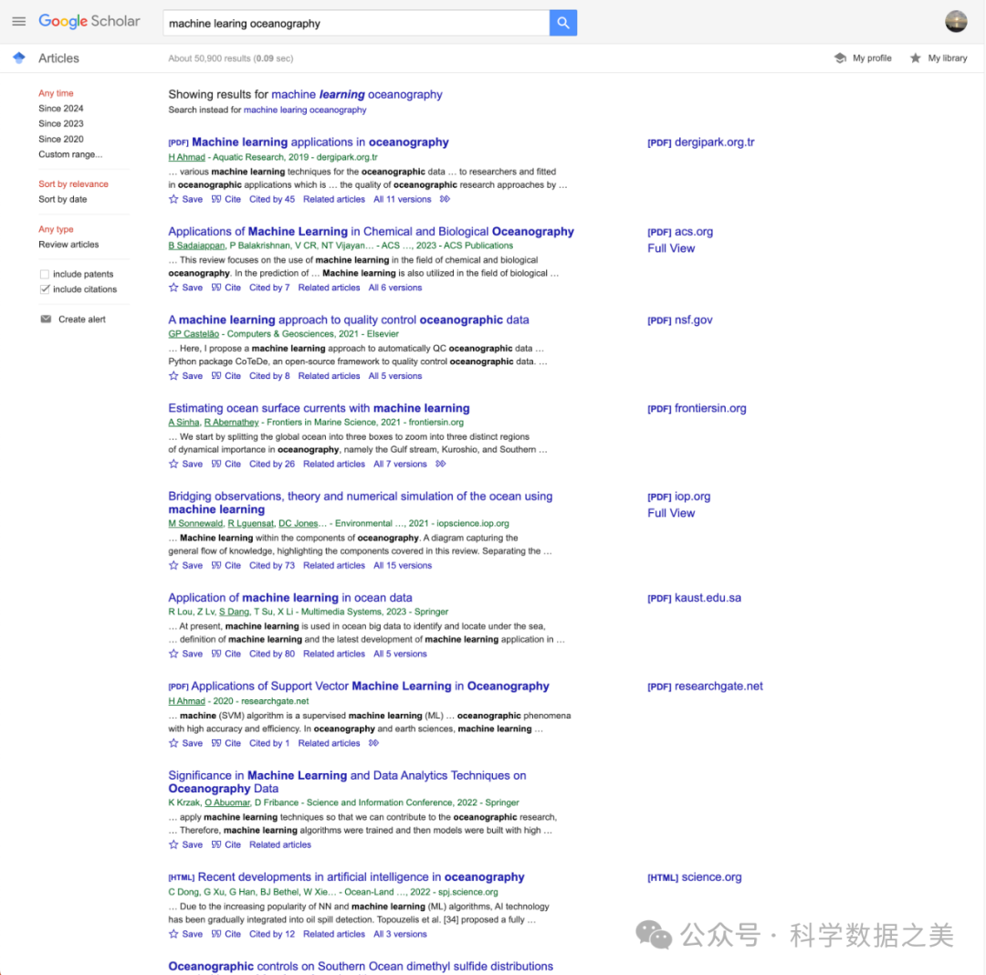Enable the include patents checkbox
Screen dimensions: 986x975
click(x=45, y=274)
